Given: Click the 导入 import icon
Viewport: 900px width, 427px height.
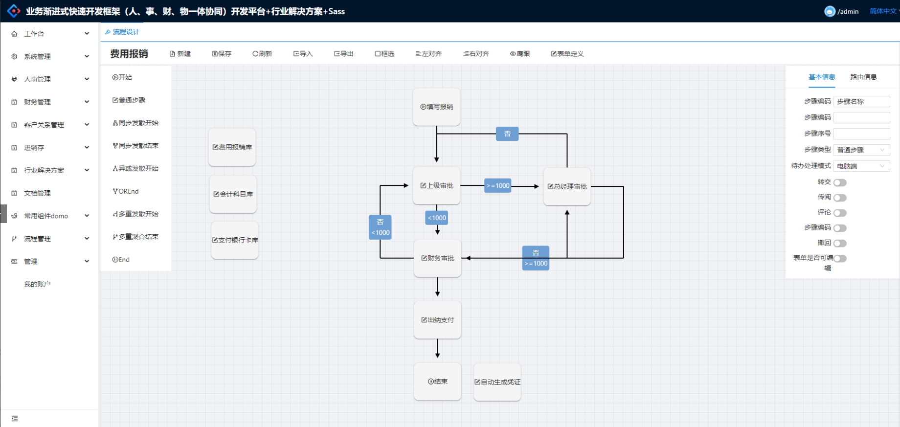Looking at the screenshot, I should click(303, 54).
